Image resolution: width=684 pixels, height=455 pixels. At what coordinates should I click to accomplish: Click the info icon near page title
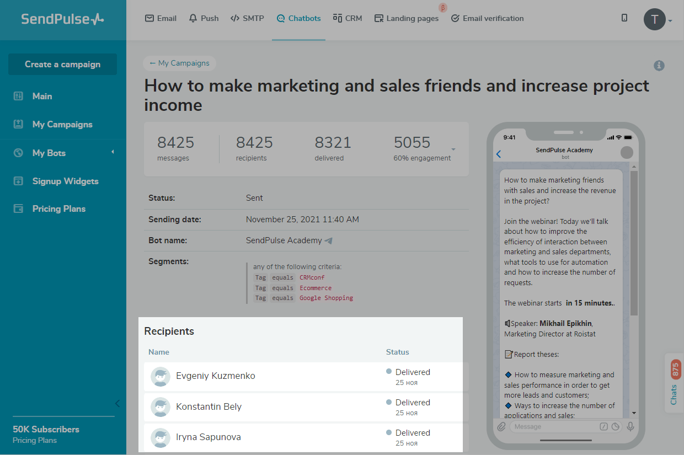(659, 66)
